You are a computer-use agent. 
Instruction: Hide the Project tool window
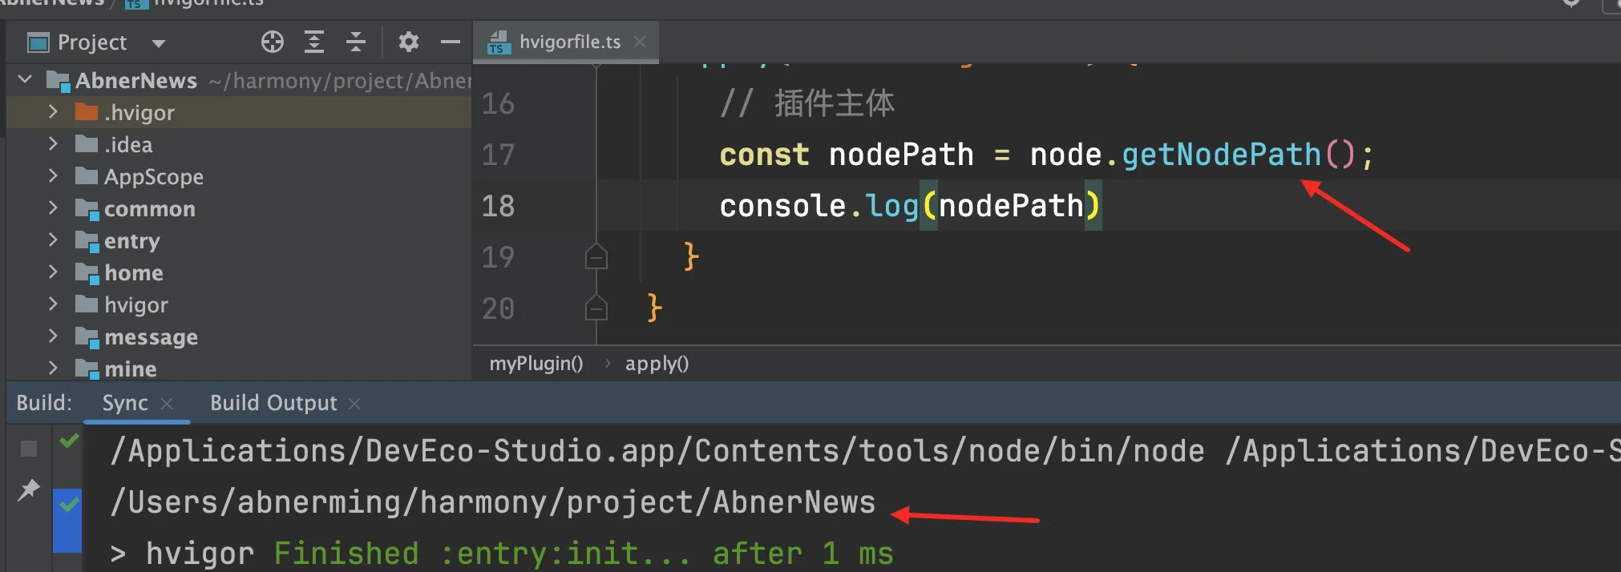(451, 42)
